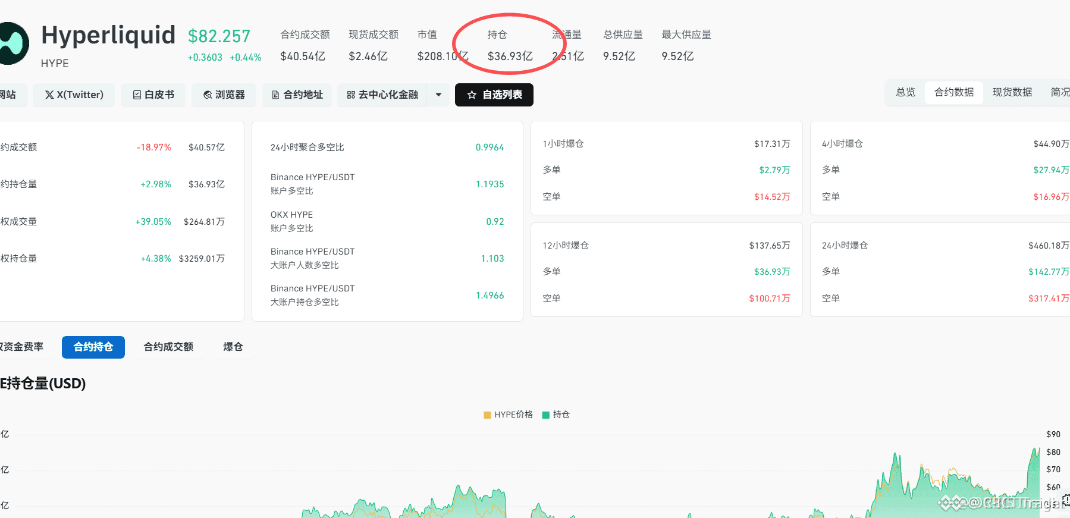Switch to the 现货数据 tab
This screenshot has height=518, width=1070.
pos(1012,92)
